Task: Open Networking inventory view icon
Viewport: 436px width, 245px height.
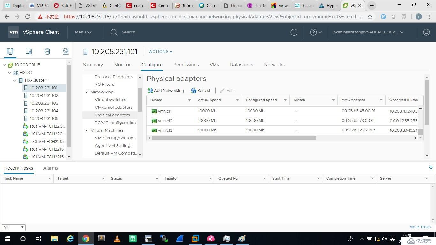Action: tap(66, 51)
